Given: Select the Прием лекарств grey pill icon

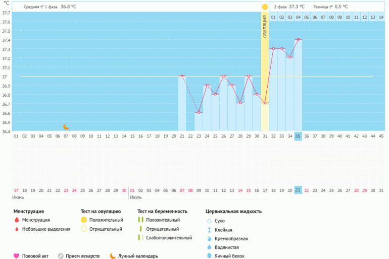Looking at the screenshot, I should point(61,255).
